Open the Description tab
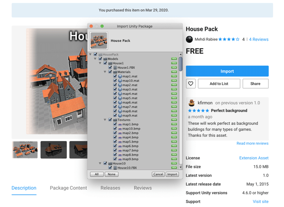The image size is (284, 207). (24, 188)
